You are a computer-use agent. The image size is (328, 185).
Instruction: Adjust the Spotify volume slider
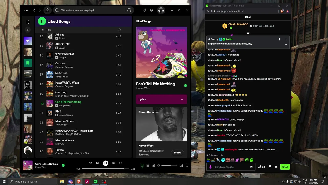(169, 165)
